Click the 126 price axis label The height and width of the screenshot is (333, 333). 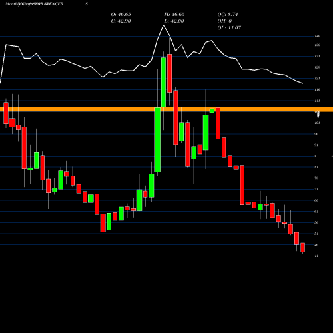pos(317,67)
